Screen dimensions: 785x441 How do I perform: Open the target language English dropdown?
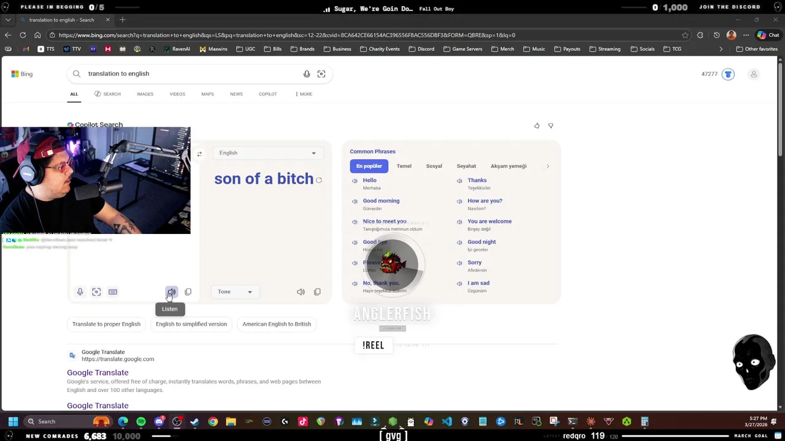(268, 153)
